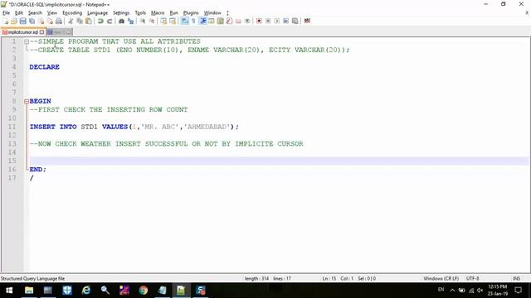Toggle INS insert mode in status bar

click(x=516, y=278)
